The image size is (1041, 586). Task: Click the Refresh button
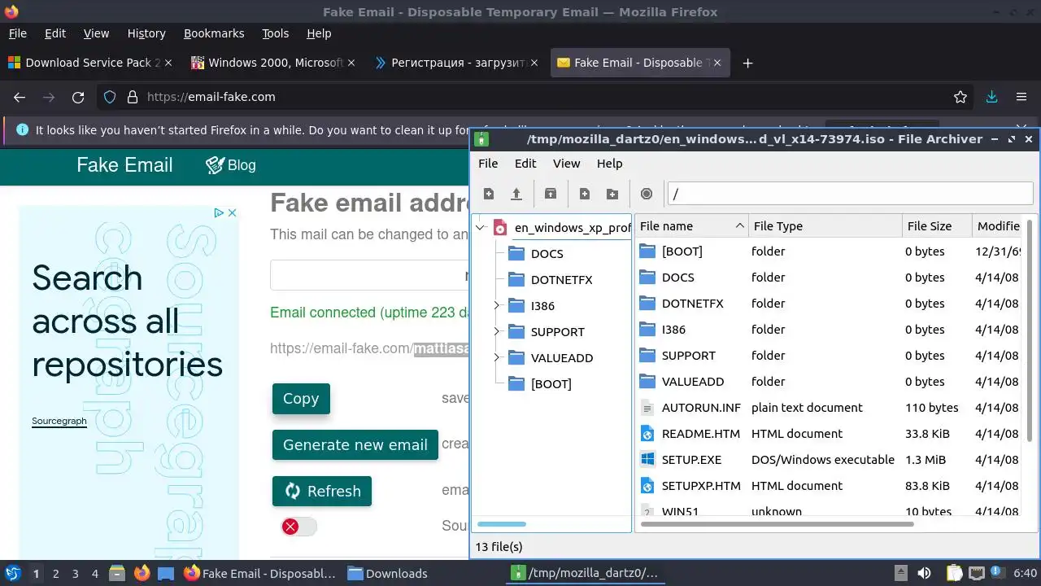pos(322,492)
